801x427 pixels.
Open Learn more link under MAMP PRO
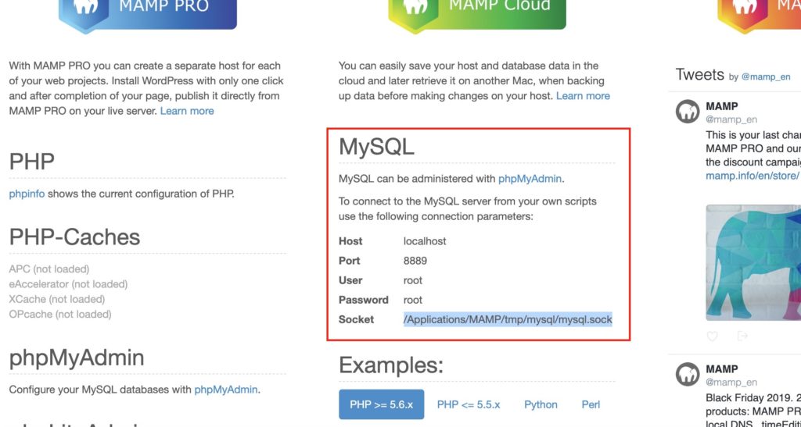click(187, 111)
